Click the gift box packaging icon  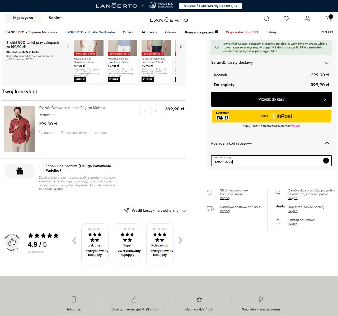[x=20, y=171]
